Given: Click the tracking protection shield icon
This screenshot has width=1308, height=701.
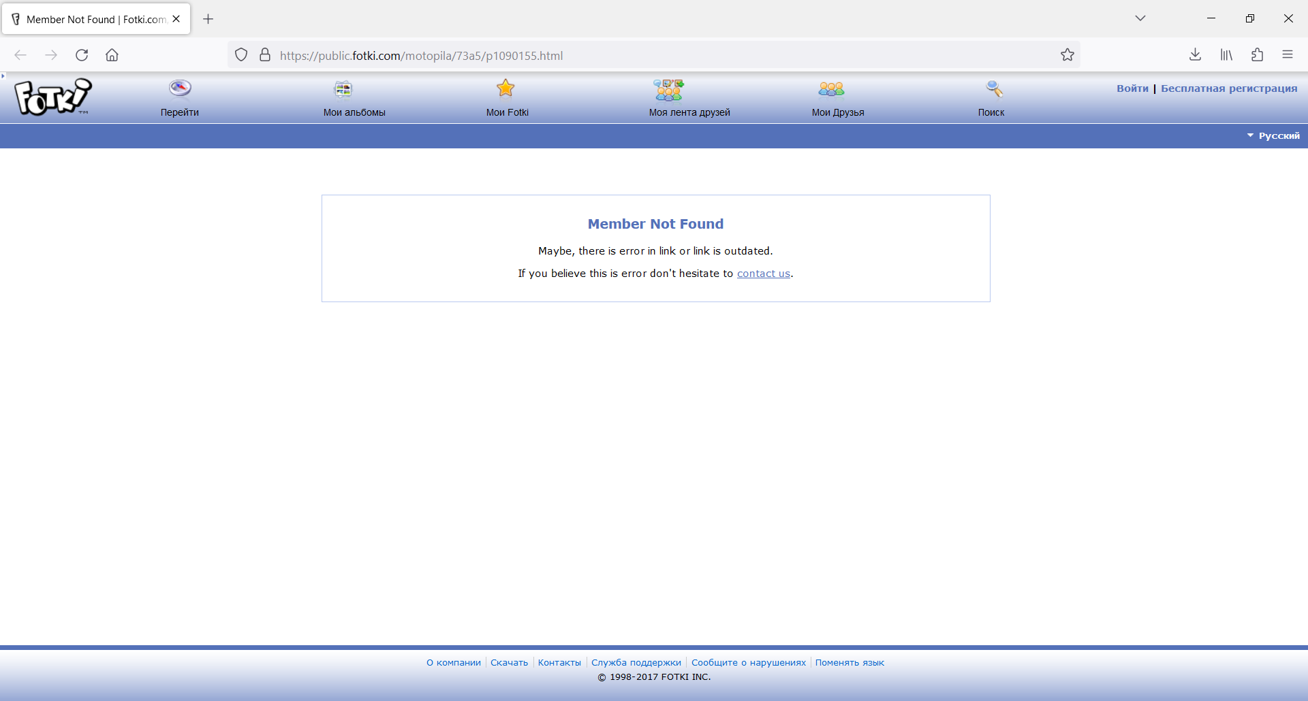Looking at the screenshot, I should [x=241, y=55].
